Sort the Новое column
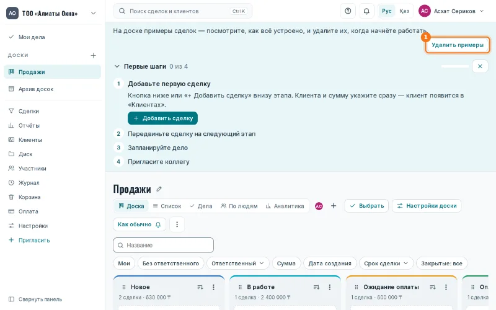Image resolution: width=496 pixels, height=310 pixels. 200,287
